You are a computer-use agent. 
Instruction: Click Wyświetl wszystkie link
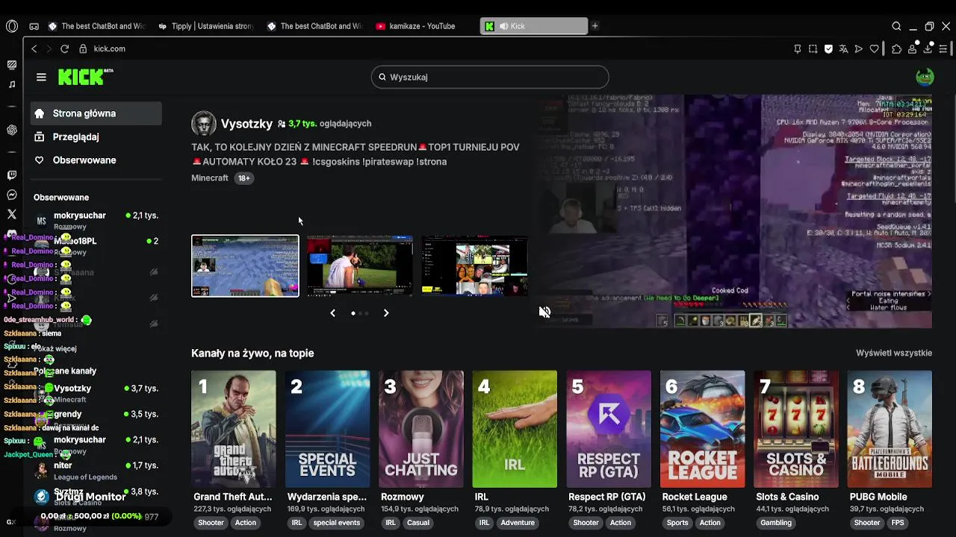[893, 353]
